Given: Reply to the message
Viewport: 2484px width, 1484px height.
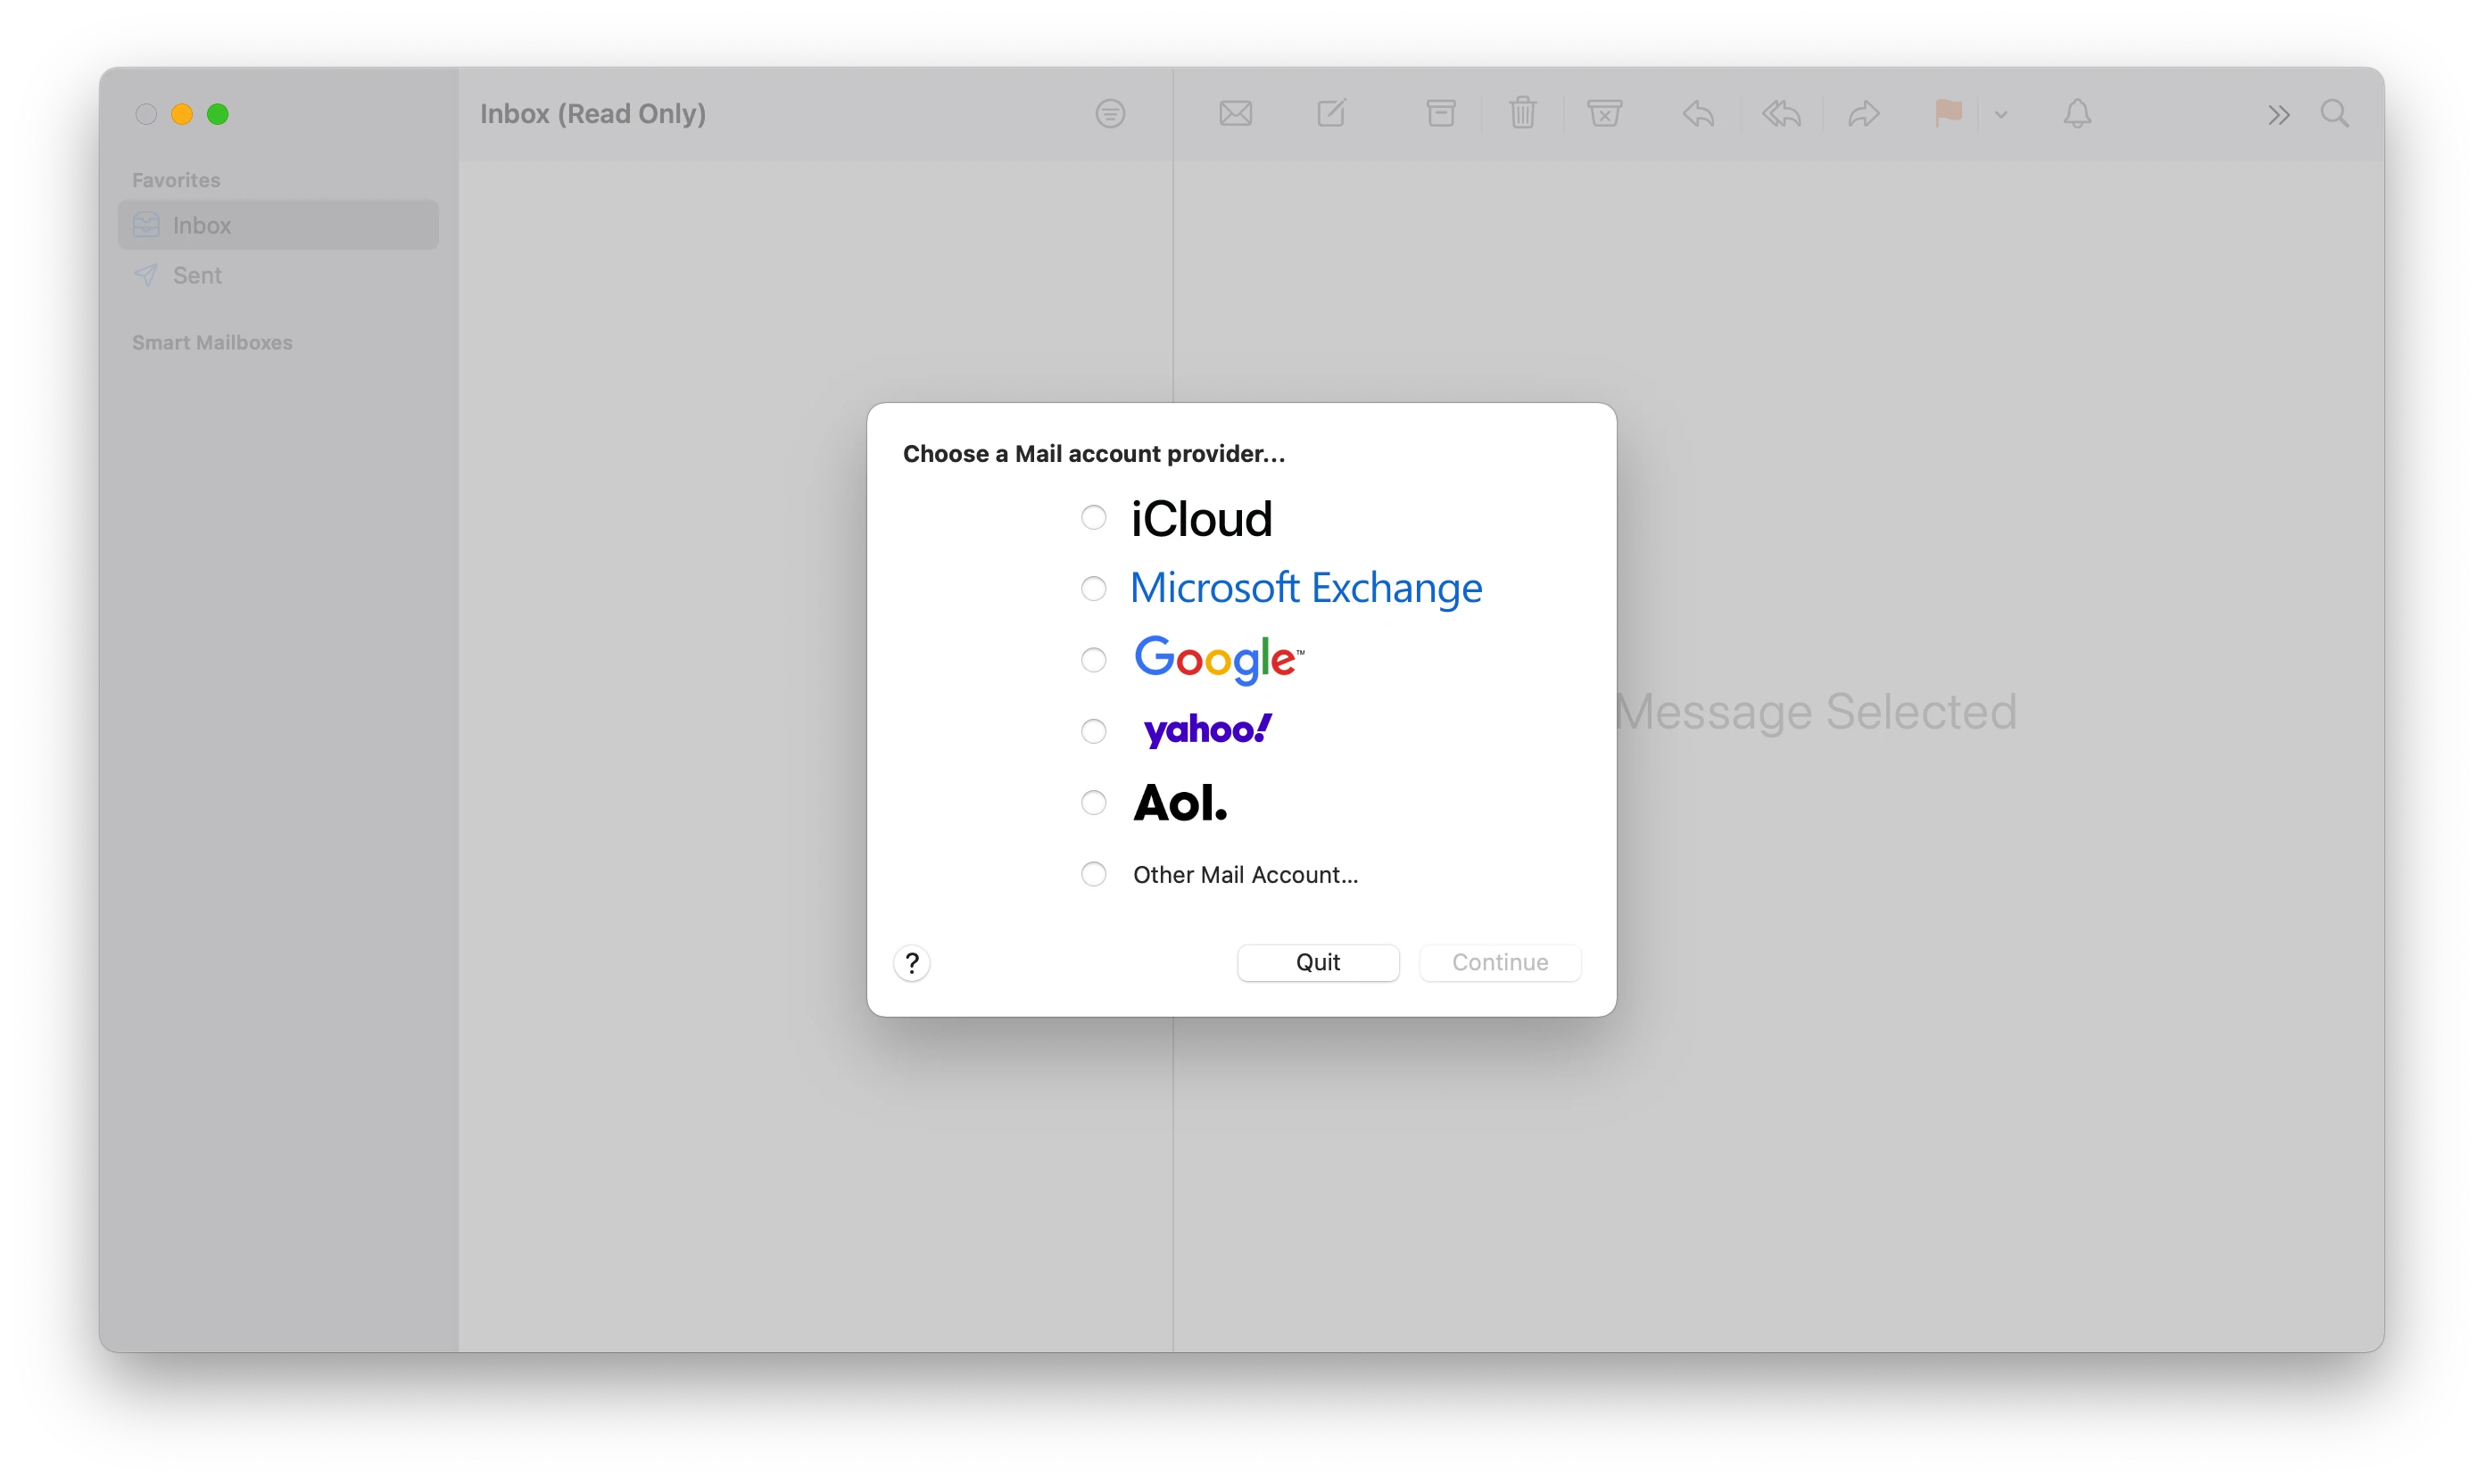Looking at the screenshot, I should tap(1698, 113).
